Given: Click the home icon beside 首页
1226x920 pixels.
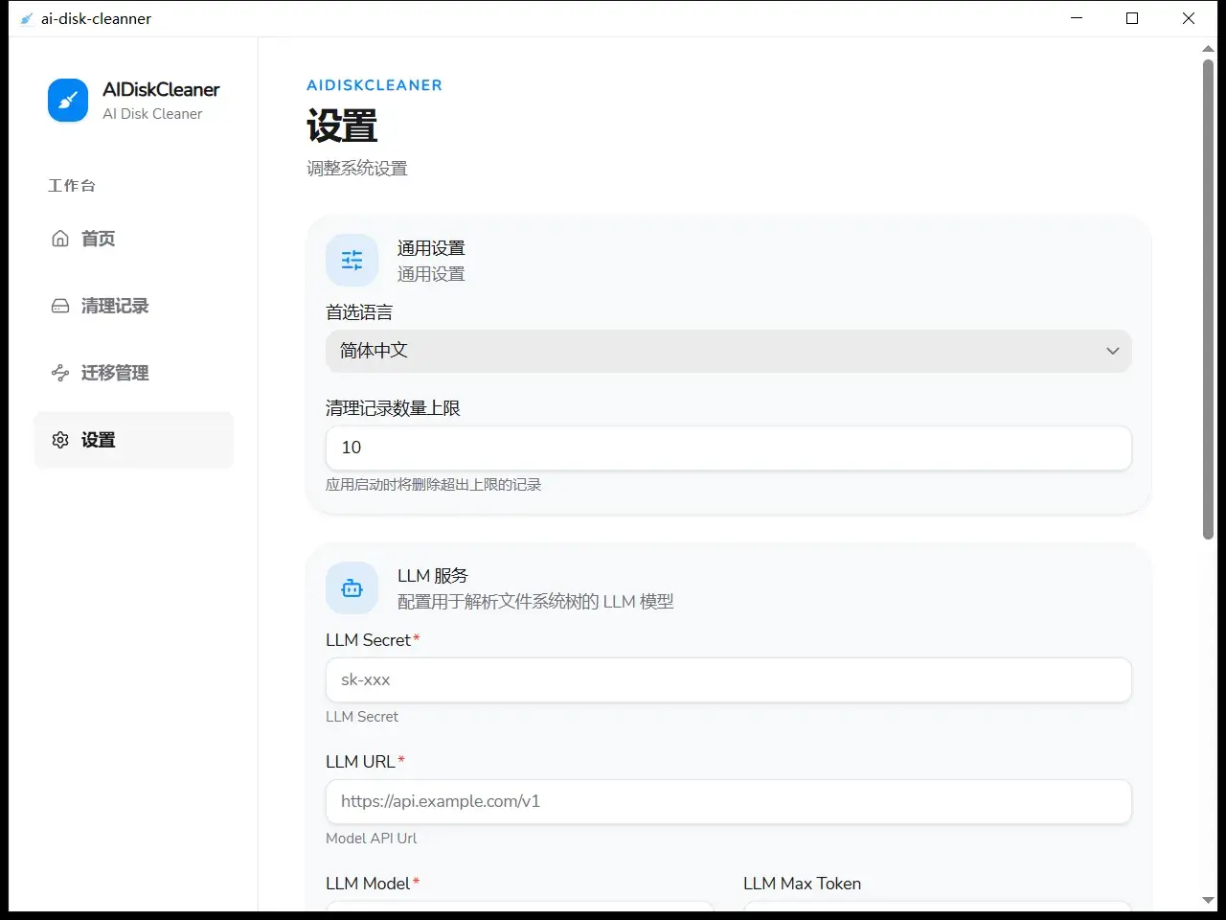Looking at the screenshot, I should pos(60,239).
